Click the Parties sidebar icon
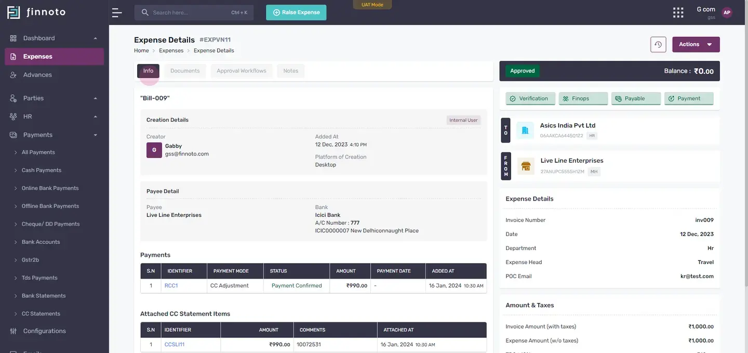The height and width of the screenshot is (353, 748). tap(14, 98)
